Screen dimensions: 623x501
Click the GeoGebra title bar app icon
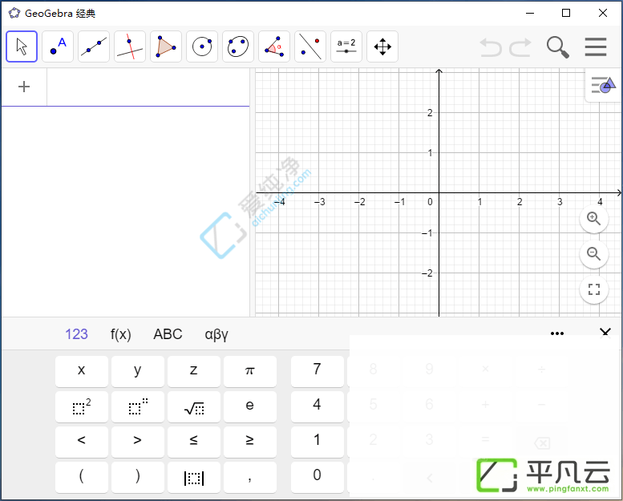click(14, 13)
